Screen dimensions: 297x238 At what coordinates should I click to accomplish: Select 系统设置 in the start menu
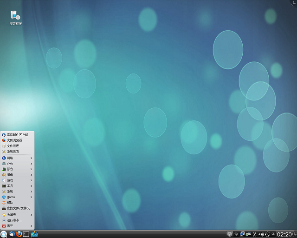(x=17, y=152)
